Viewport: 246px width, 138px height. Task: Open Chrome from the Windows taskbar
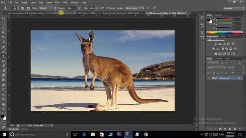[146, 135]
